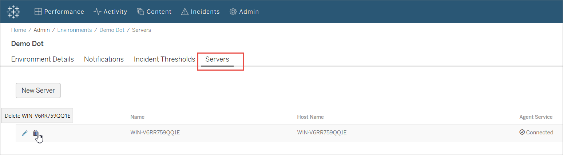Open the Performance menu
Image resolution: width=563 pixels, height=155 pixels.
[x=59, y=12]
